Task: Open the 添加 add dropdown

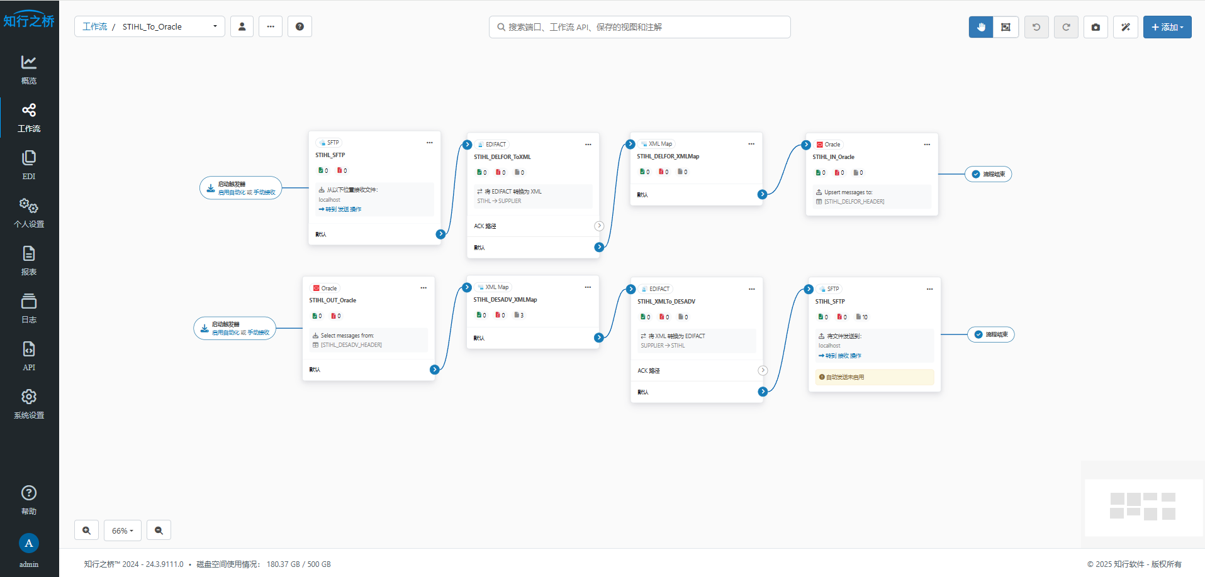Action: [1167, 27]
